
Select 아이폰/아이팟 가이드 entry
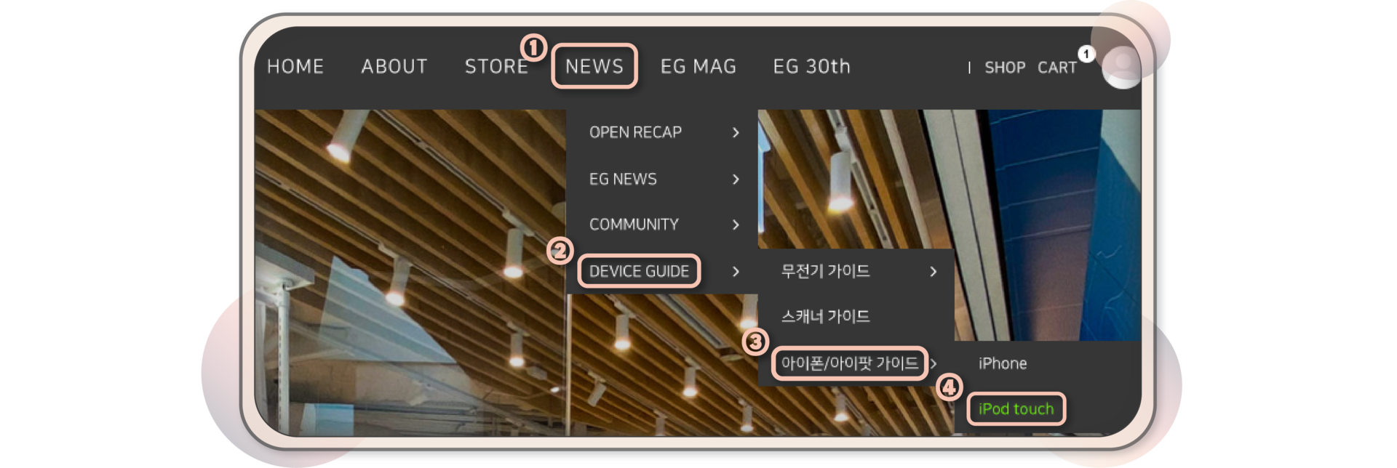point(849,363)
